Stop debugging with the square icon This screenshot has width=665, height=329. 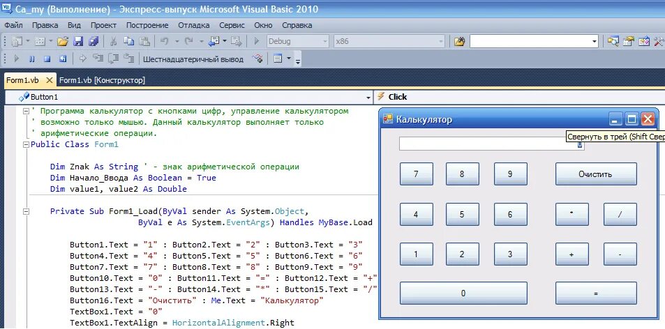tap(47, 59)
